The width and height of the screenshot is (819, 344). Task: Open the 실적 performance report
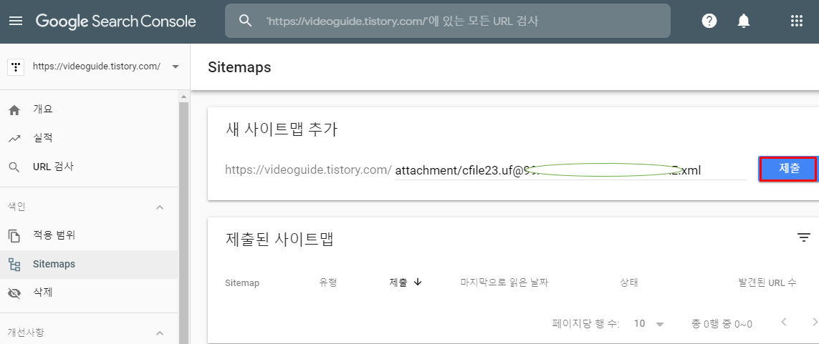coord(43,138)
